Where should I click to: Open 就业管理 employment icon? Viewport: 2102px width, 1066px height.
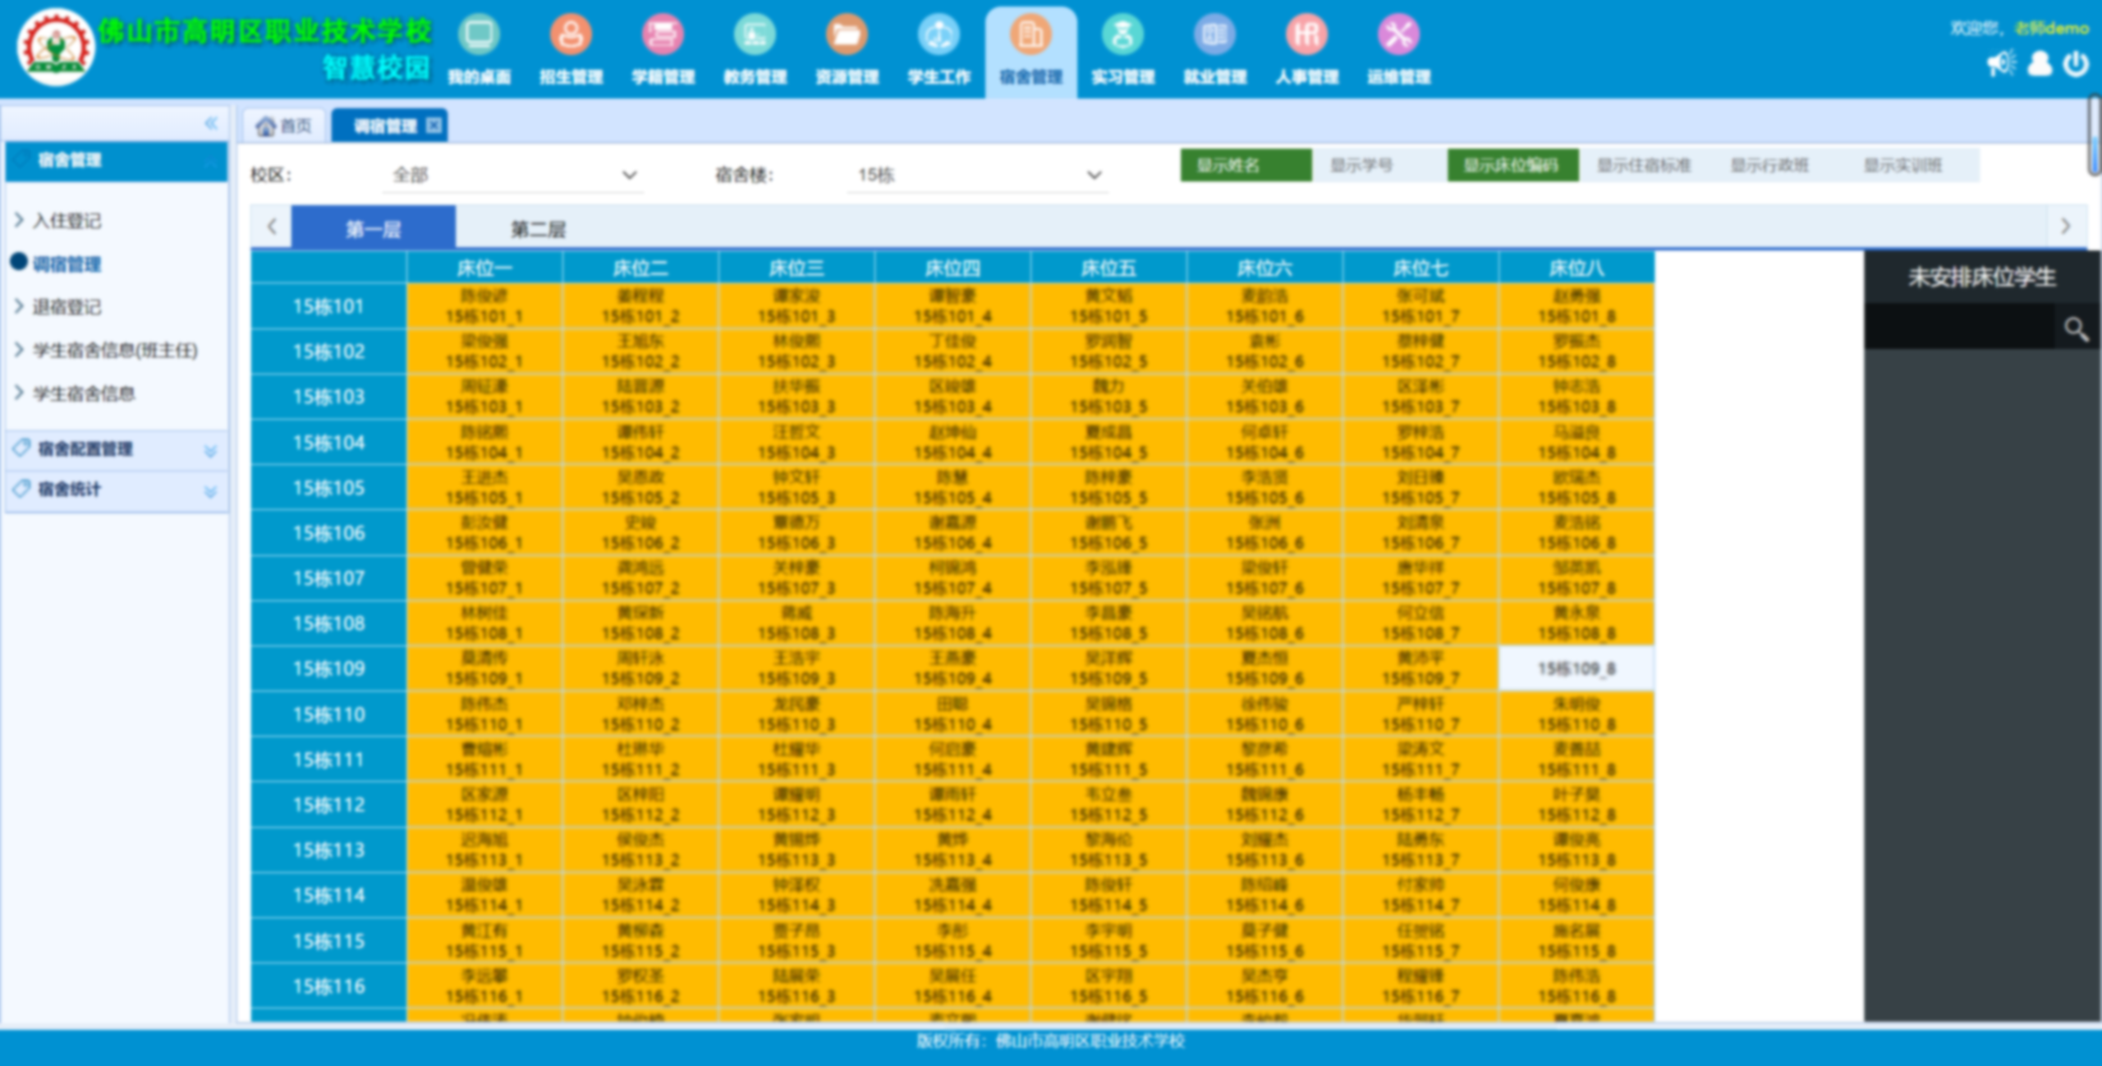click(1214, 49)
